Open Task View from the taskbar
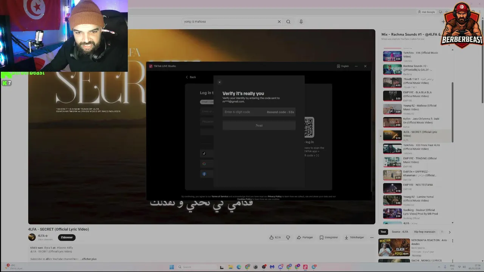The image size is (484, 272). point(222,267)
